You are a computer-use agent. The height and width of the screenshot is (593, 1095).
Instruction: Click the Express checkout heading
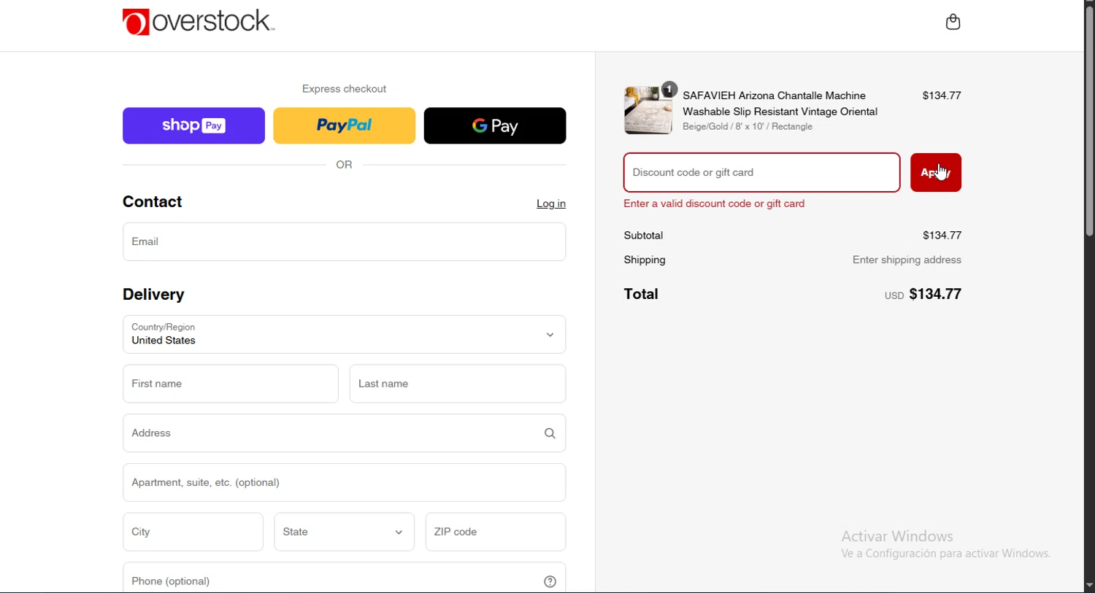(344, 89)
